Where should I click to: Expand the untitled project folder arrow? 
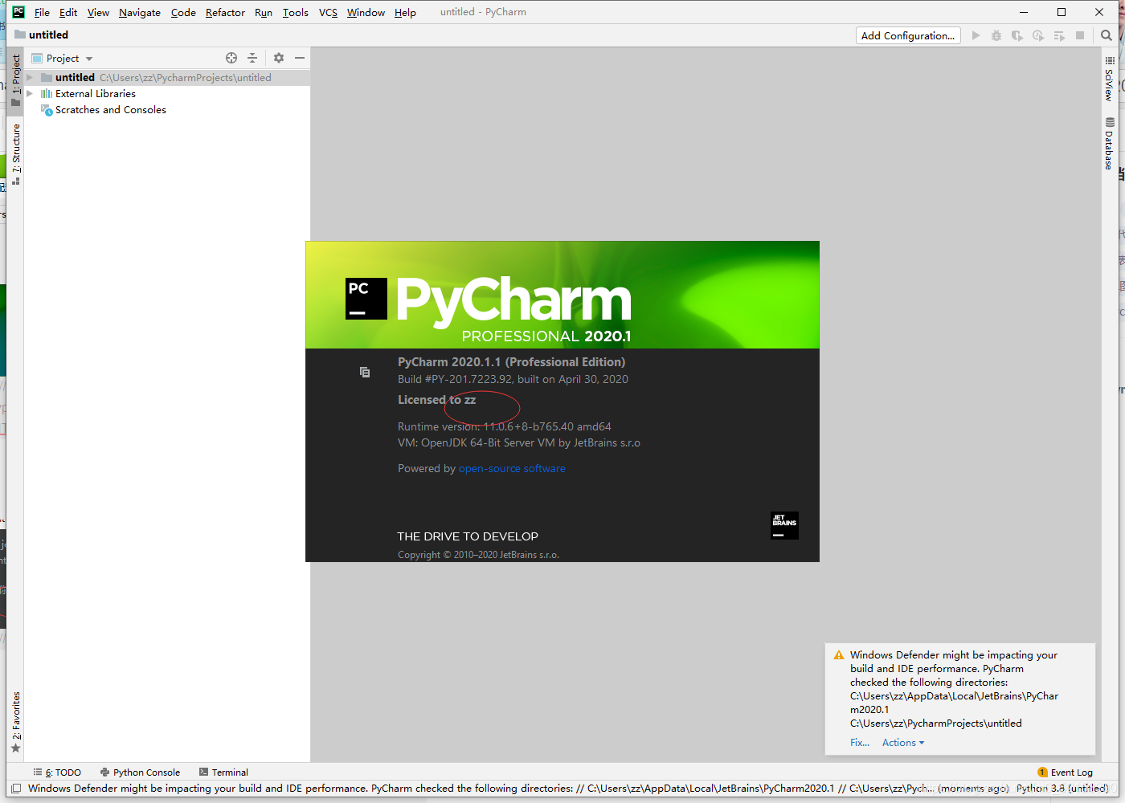30,78
